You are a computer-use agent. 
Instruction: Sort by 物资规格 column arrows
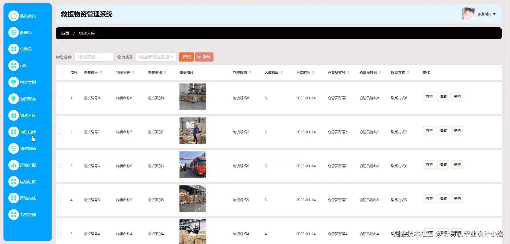click(x=250, y=73)
